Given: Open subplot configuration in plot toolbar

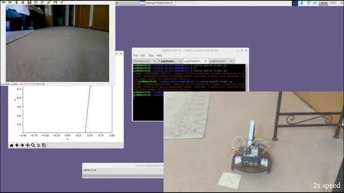Looking at the screenshot, I should (38, 145).
